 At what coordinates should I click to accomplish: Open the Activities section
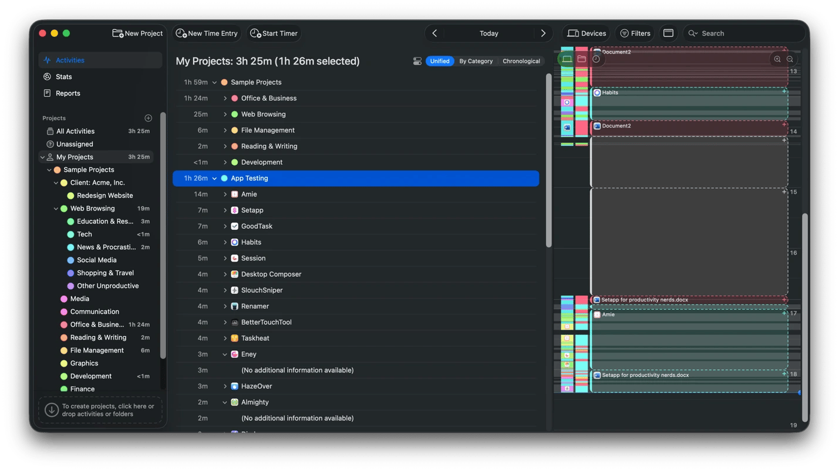pos(100,60)
